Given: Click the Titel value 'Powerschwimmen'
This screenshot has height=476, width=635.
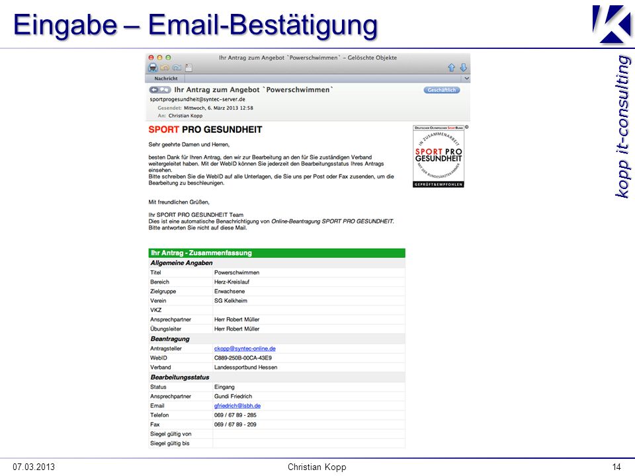Looking at the screenshot, I should 237,273.
